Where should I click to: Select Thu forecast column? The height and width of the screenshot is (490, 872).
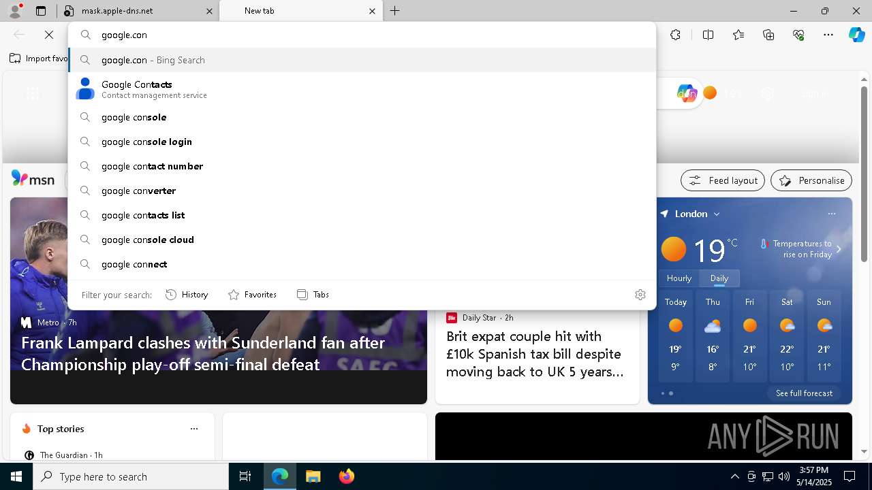(713, 336)
